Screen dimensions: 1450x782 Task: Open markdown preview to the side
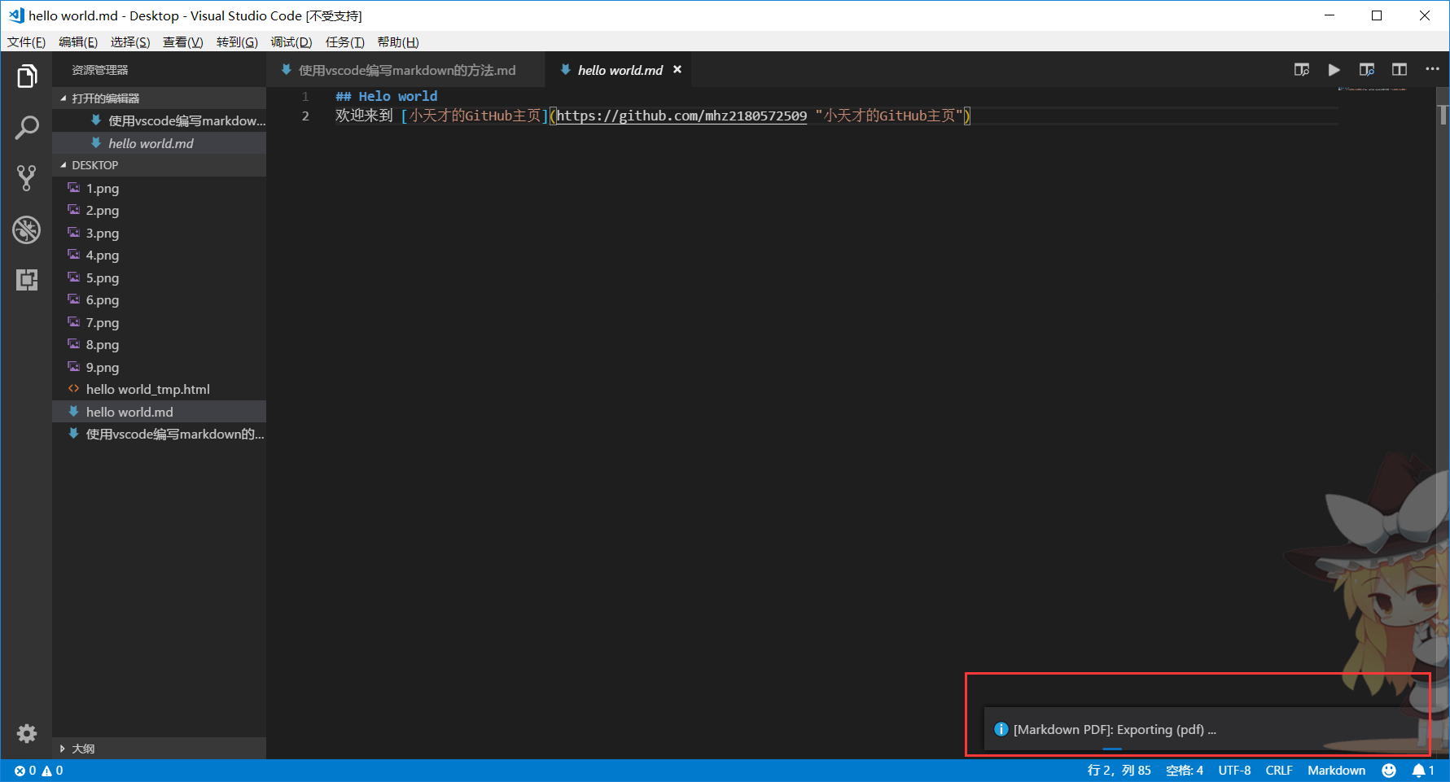pyautogui.click(x=1367, y=70)
